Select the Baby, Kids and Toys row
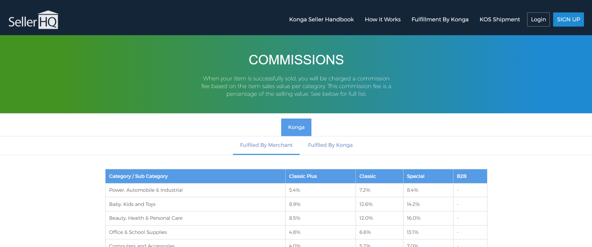This screenshot has width=592, height=247. (x=132, y=204)
